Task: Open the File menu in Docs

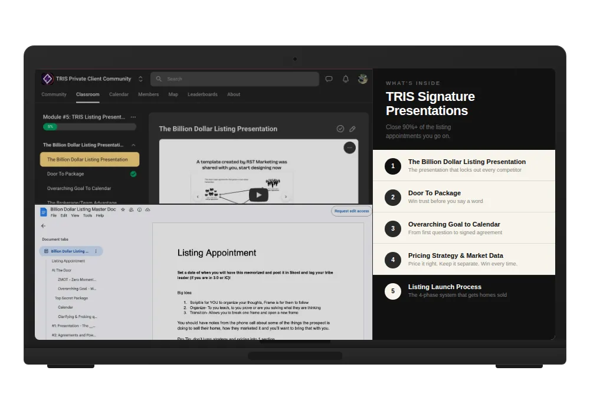Action: click(54, 215)
